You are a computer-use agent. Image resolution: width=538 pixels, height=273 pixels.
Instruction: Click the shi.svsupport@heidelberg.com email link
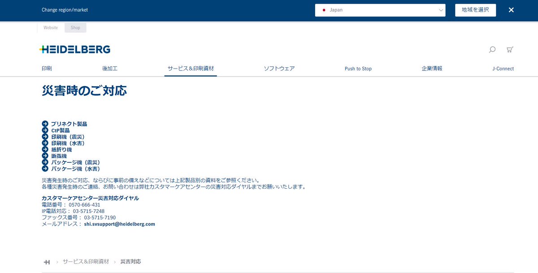click(x=120, y=224)
